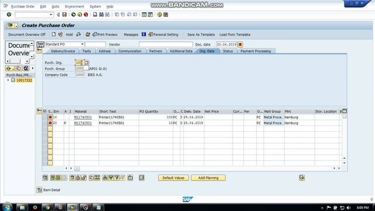Open the Environment menu

tap(74, 6)
